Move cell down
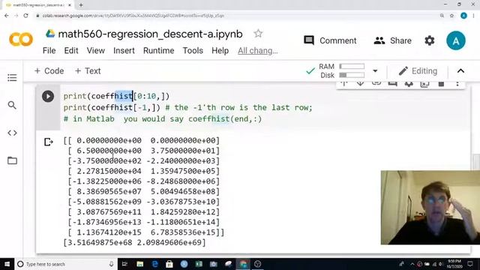This screenshot has height=270, width=480. pos(360,83)
